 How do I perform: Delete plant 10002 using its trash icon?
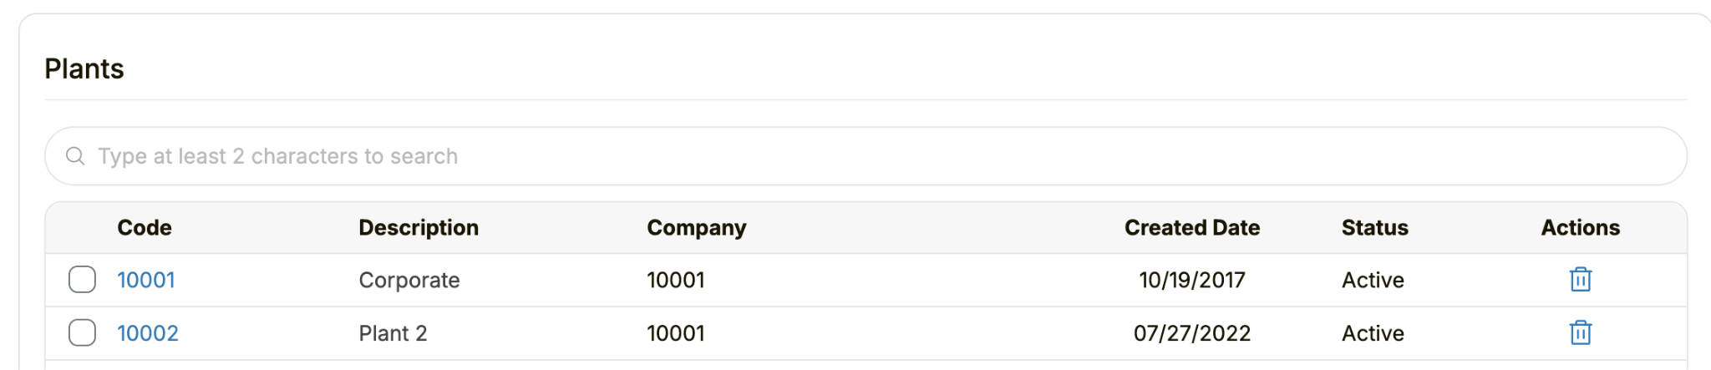[x=1580, y=332]
